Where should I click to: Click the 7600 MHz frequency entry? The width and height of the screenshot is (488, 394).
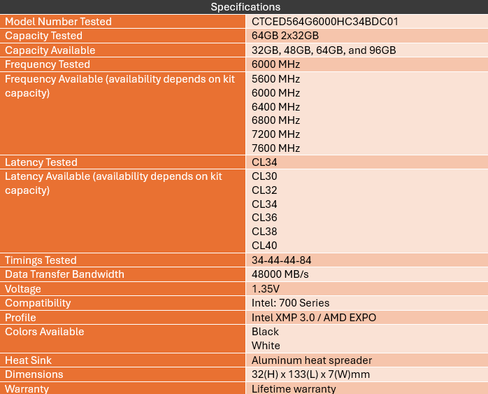(x=275, y=148)
